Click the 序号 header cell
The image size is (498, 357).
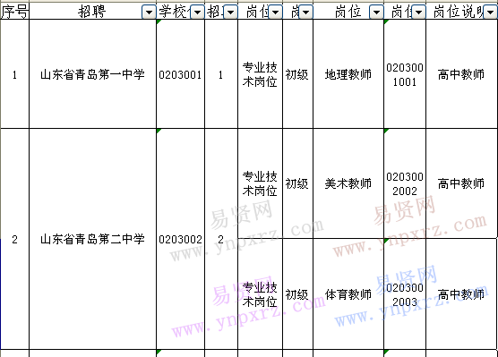click(14, 12)
